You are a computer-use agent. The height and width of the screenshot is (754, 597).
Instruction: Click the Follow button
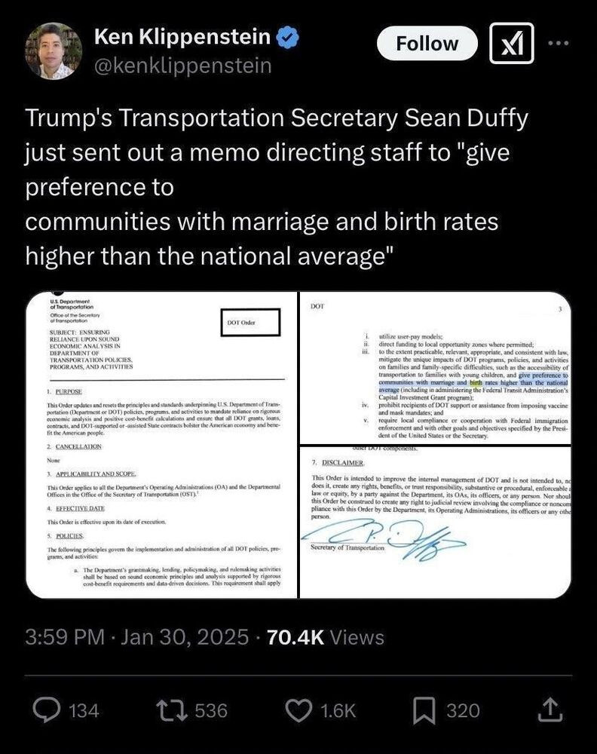[x=427, y=43]
